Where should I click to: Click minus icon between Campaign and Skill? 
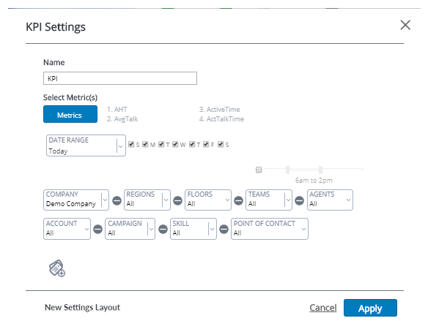[x=163, y=230]
